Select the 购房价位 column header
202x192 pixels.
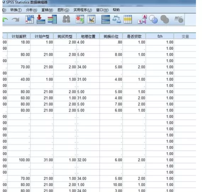111,36
